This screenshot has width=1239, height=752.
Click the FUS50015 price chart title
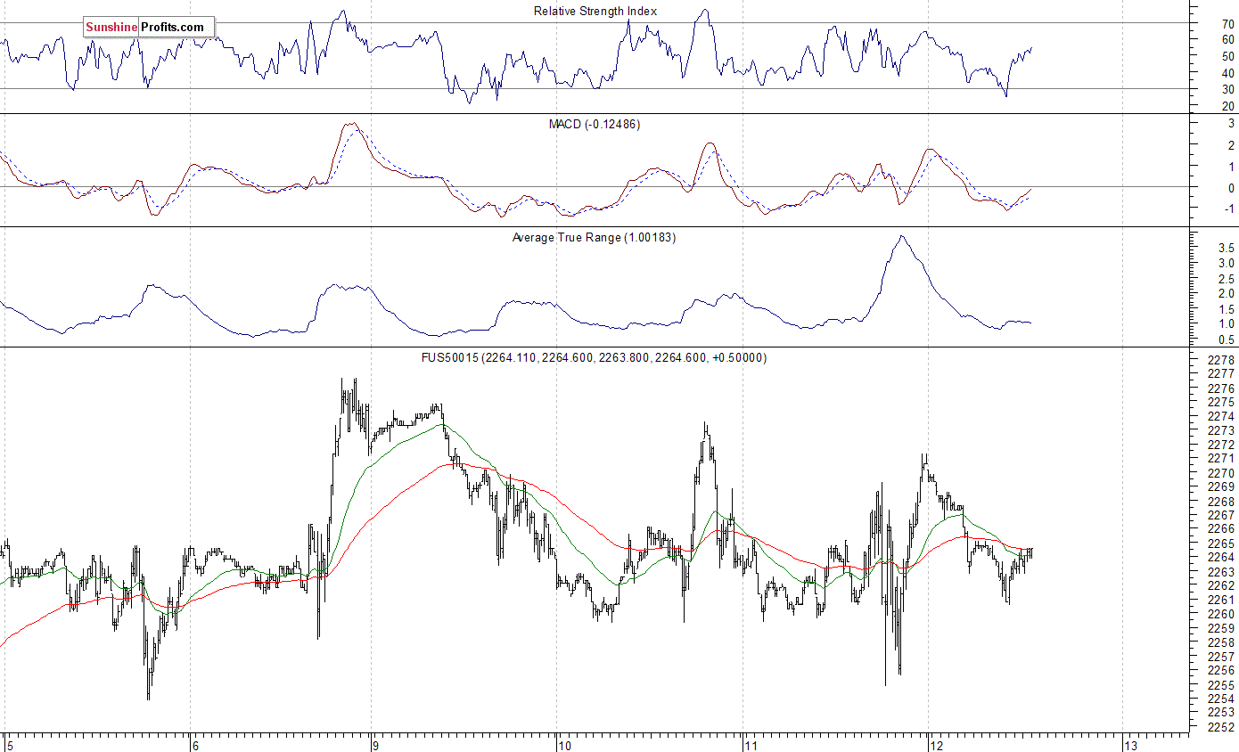[x=595, y=358]
